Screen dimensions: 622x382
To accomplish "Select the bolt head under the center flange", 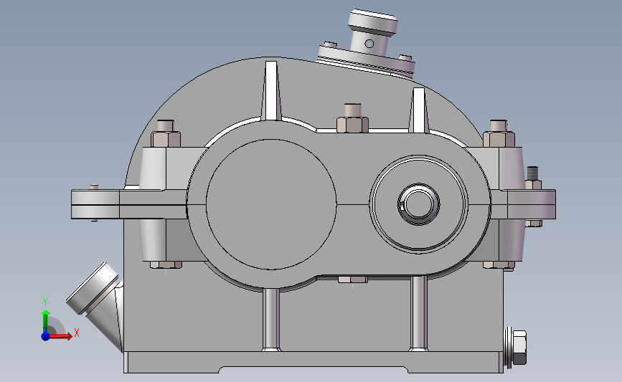I will point(353,280).
